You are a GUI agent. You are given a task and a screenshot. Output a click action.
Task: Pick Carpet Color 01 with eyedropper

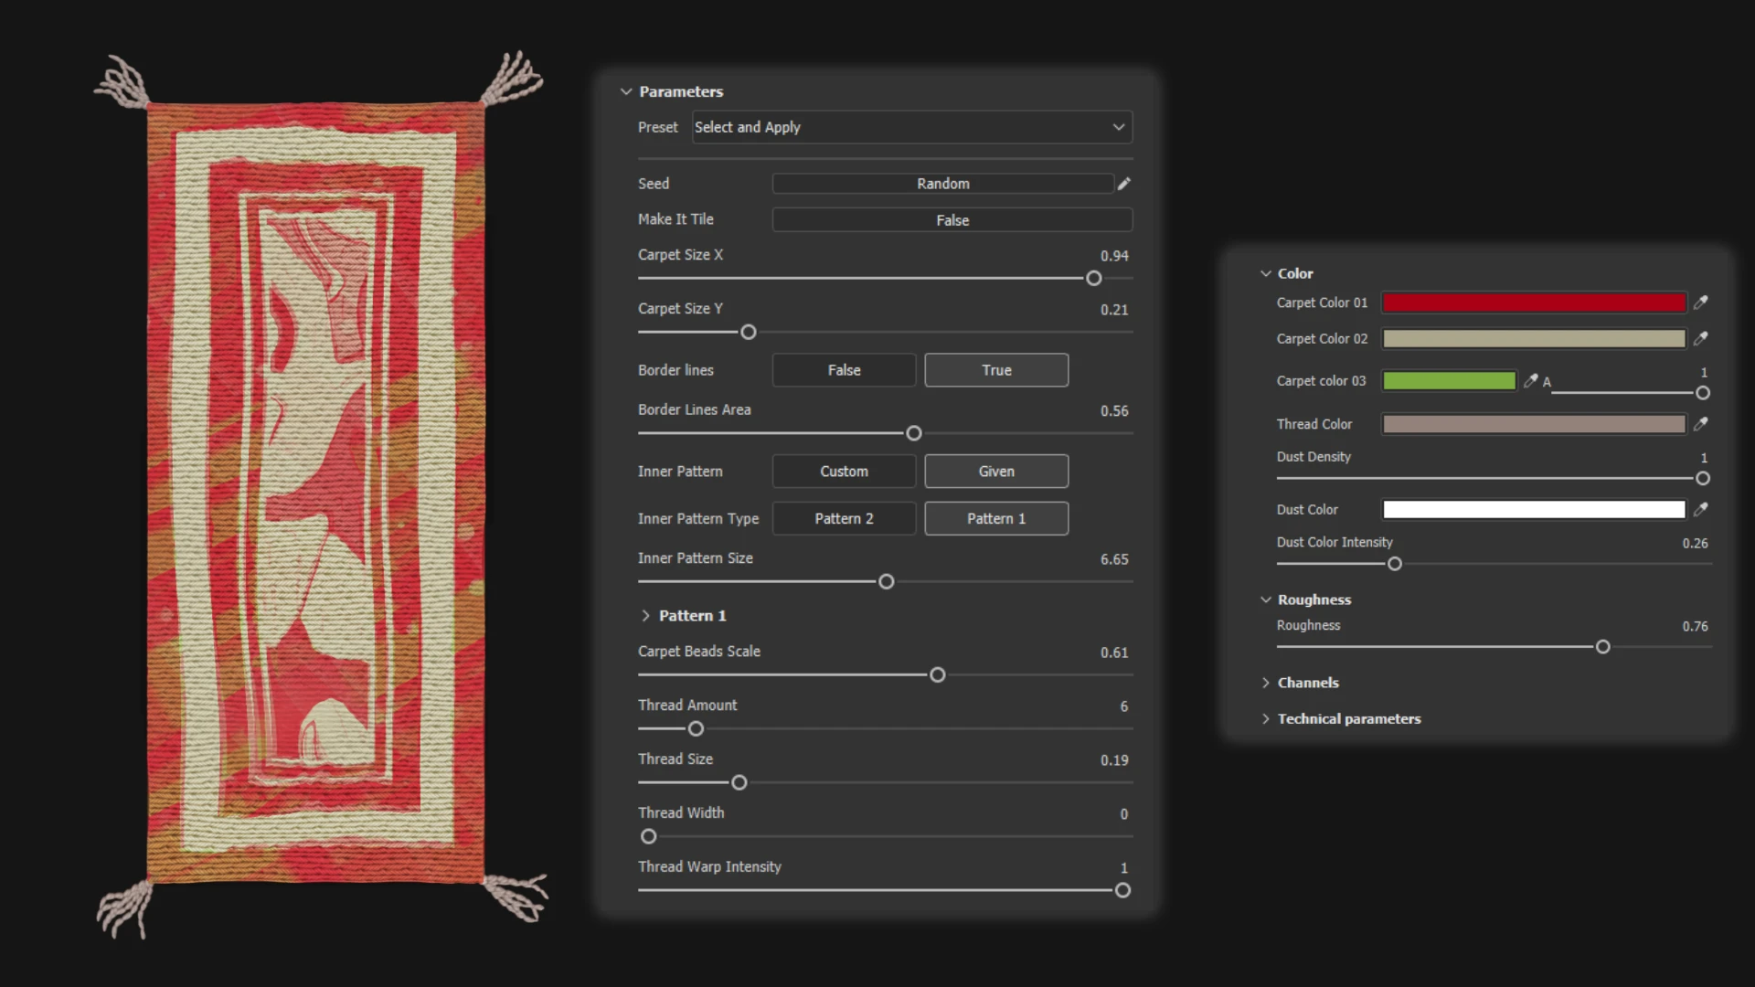pyautogui.click(x=1700, y=302)
